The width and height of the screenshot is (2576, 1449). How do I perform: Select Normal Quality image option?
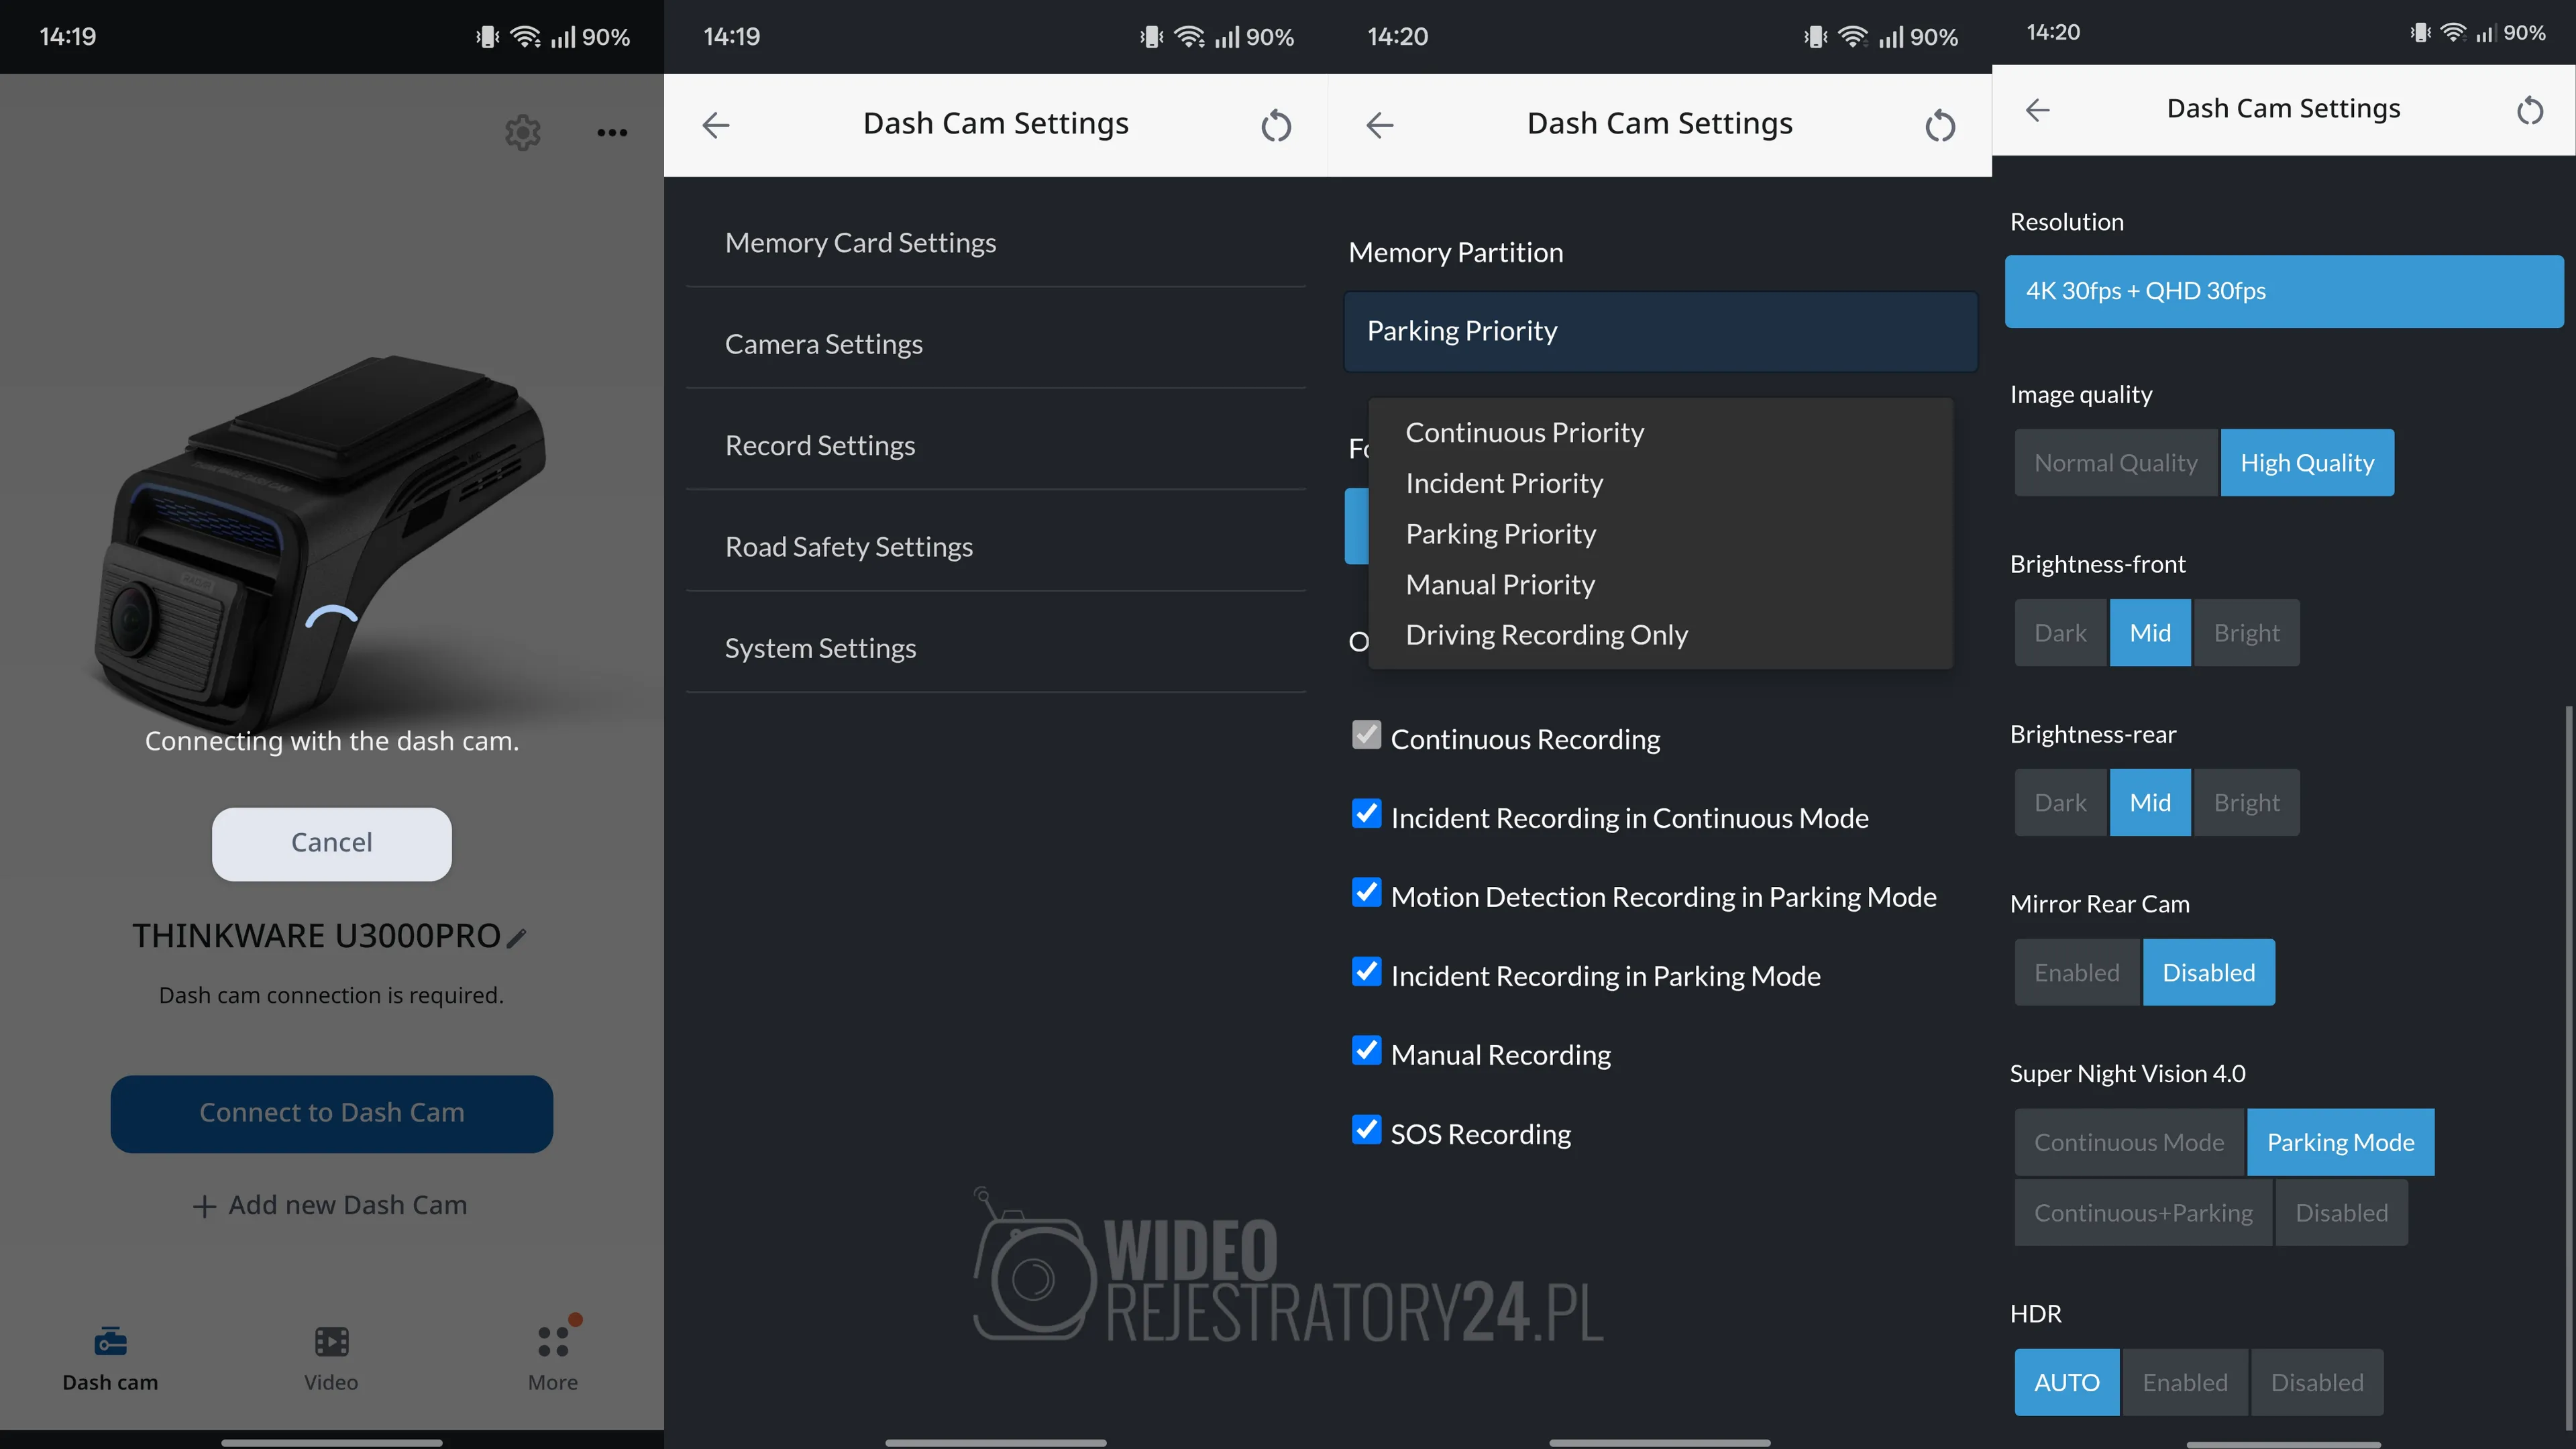click(x=2115, y=463)
